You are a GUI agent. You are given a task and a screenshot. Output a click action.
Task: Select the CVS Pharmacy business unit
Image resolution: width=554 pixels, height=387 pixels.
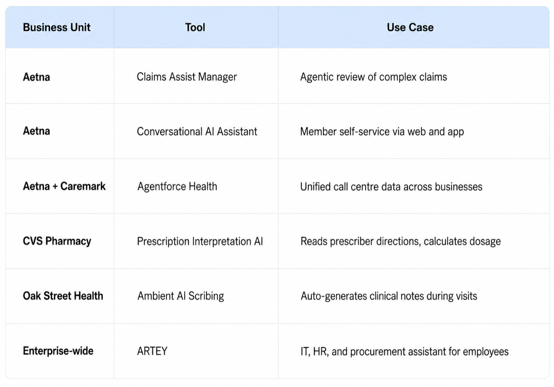57,241
